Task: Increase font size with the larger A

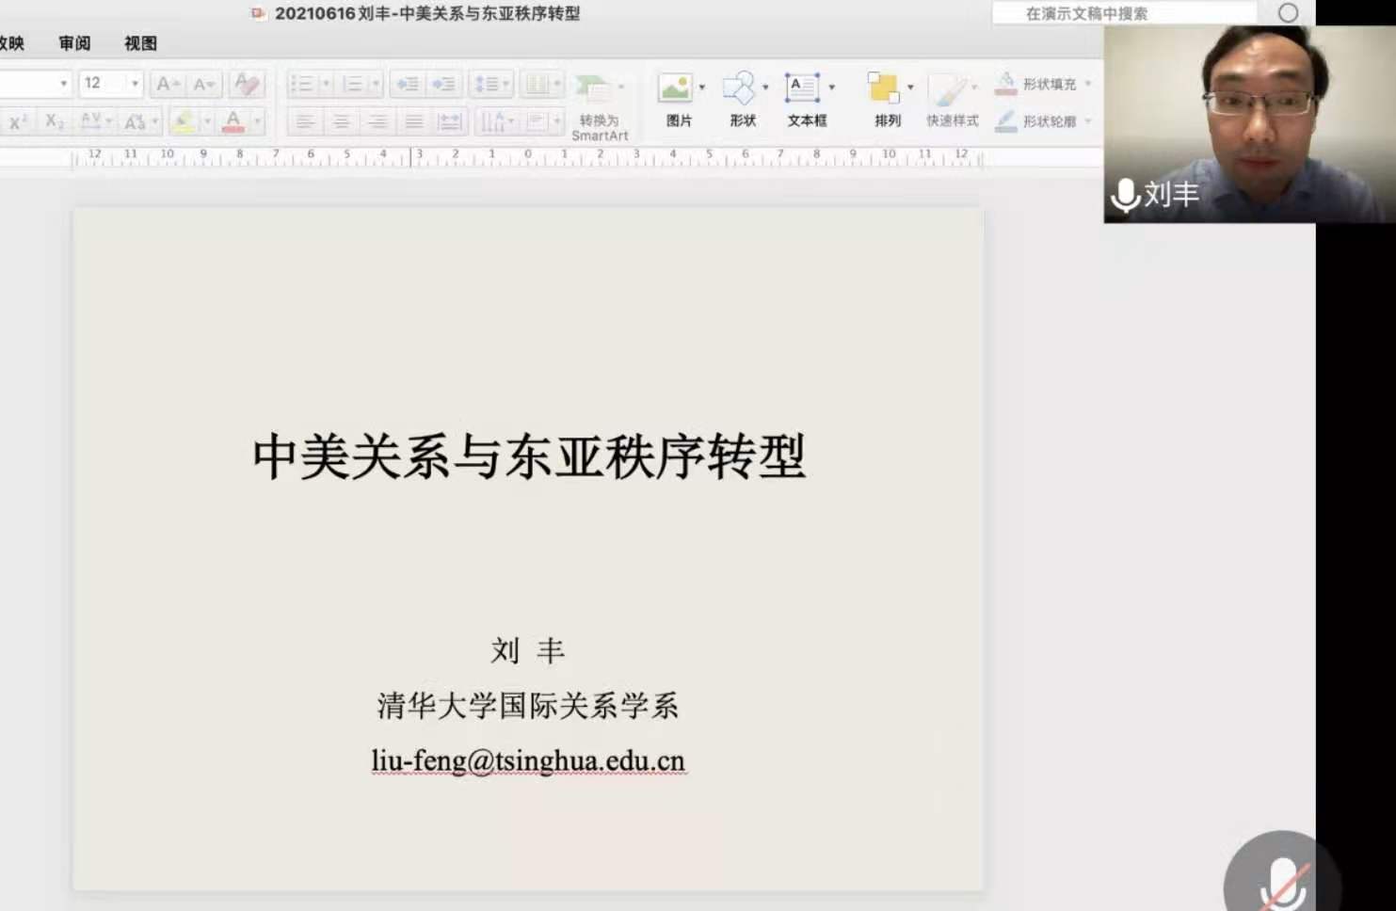Action: [x=167, y=84]
